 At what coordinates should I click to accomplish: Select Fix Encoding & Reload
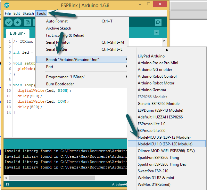point(82,35)
